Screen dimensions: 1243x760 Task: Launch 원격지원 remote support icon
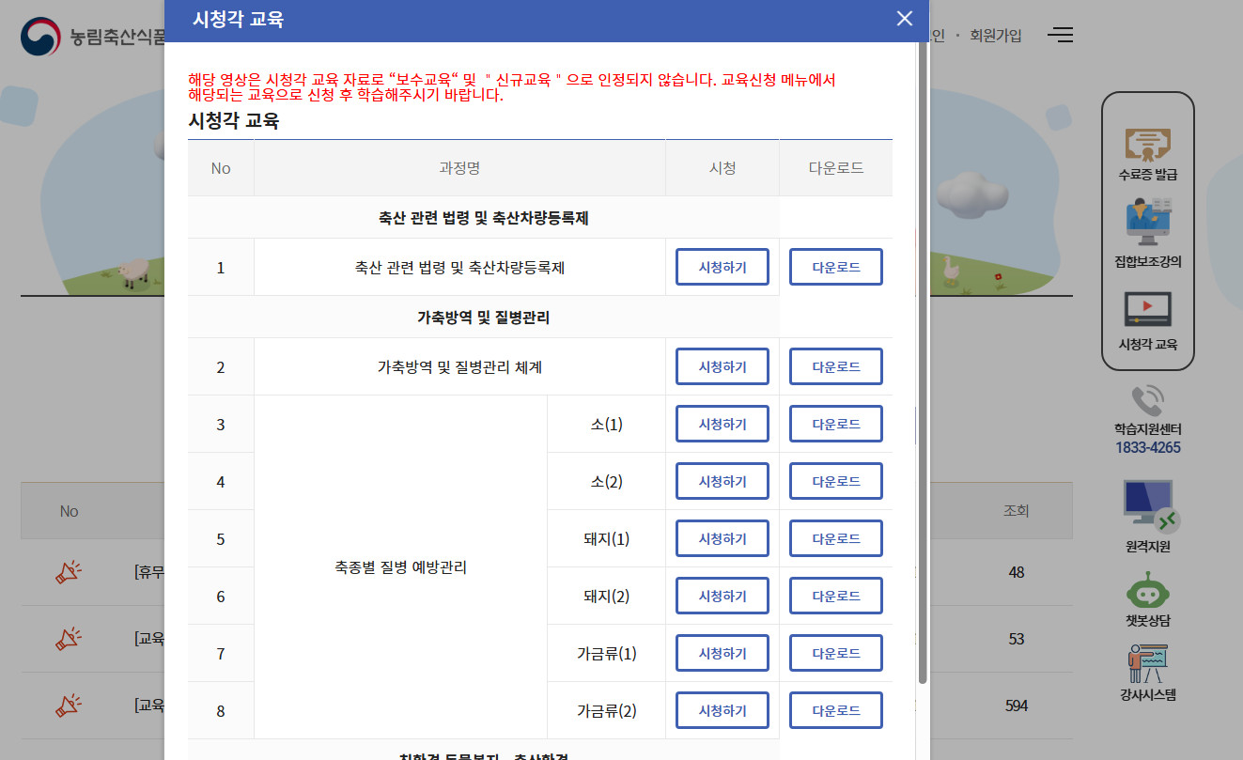point(1147,507)
